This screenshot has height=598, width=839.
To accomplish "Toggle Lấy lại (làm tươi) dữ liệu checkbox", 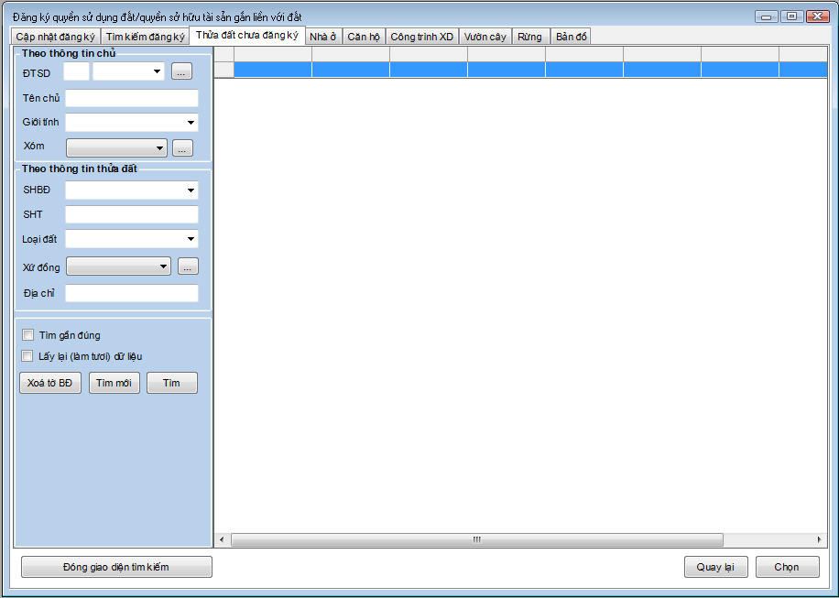I will click(27, 356).
